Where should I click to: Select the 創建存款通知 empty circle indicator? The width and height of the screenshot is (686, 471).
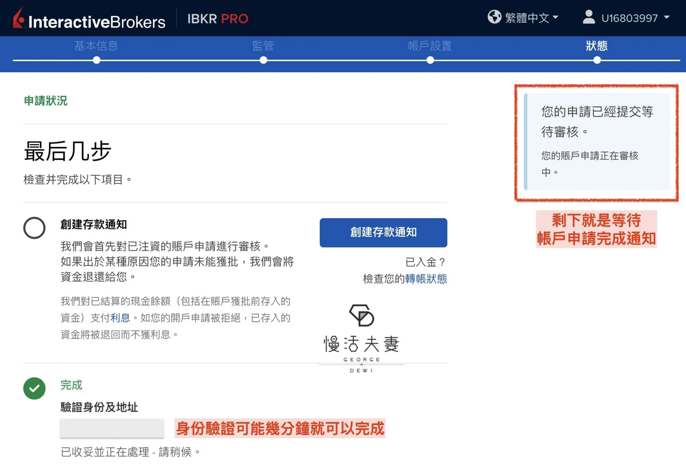pyautogui.click(x=34, y=228)
